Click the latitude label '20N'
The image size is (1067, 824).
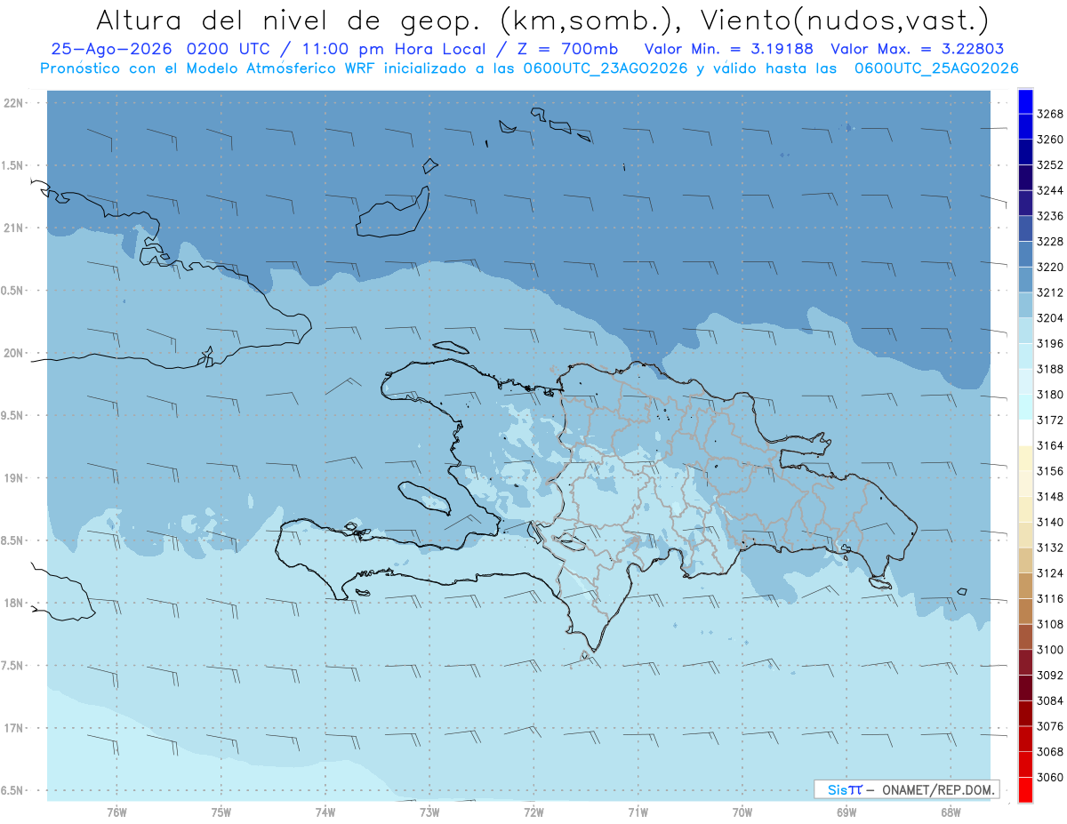click(x=14, y=353)
